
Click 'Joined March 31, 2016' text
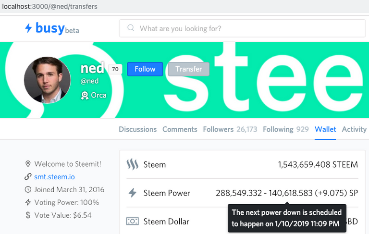(x=69, y=189)
